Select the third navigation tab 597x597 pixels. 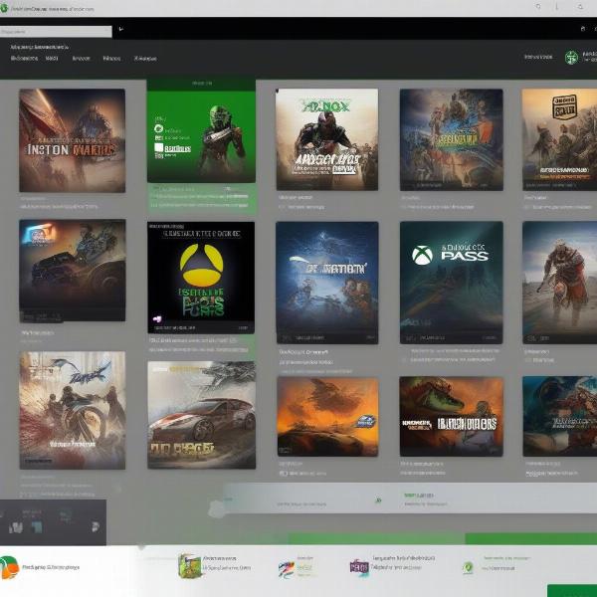pos(82,59)
